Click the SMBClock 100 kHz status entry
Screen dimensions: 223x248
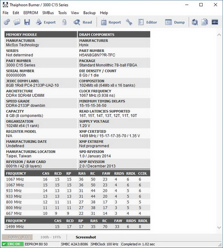[105, 244]
